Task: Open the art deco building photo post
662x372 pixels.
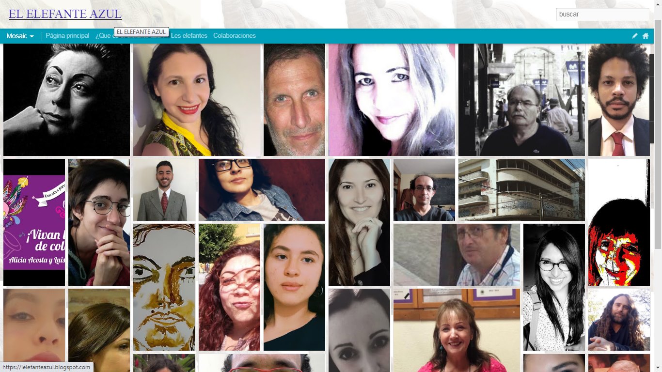Action: point(521,190)
